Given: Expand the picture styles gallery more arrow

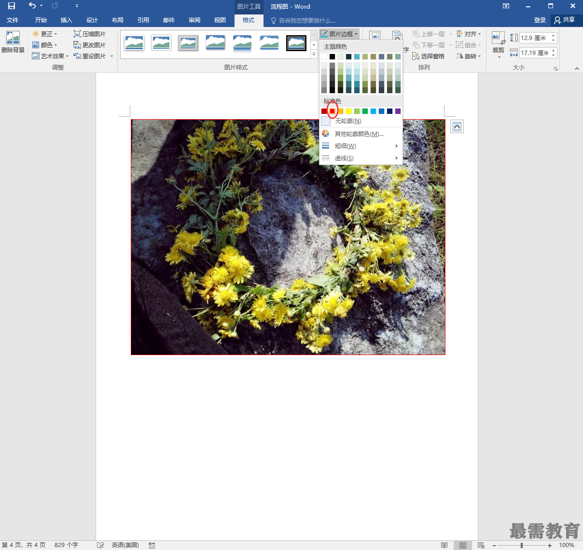Looking at the screenshot, I should tap(314, 55).
